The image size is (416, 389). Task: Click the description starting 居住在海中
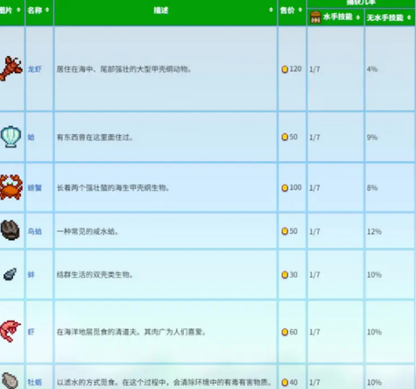coord(124,69)
